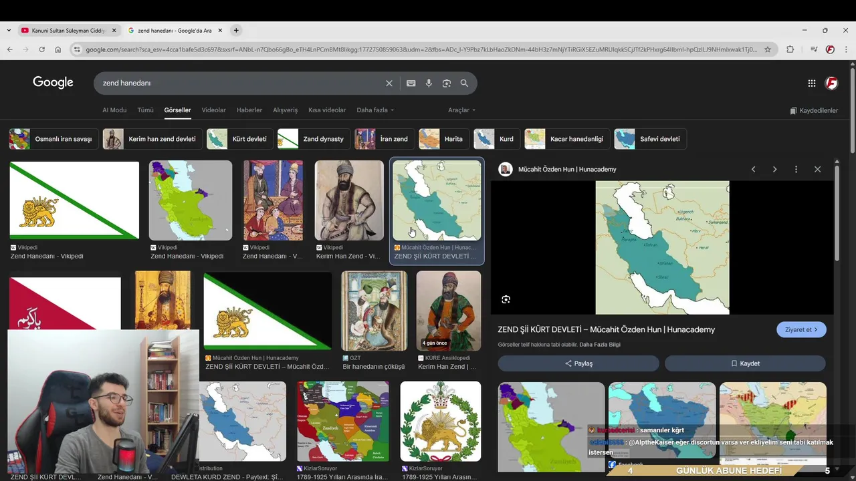Click ZEND Şİİ KÜRT DEVLETİ preview title
This screenshot has width=856, height=481.
[x=606, y=329]
